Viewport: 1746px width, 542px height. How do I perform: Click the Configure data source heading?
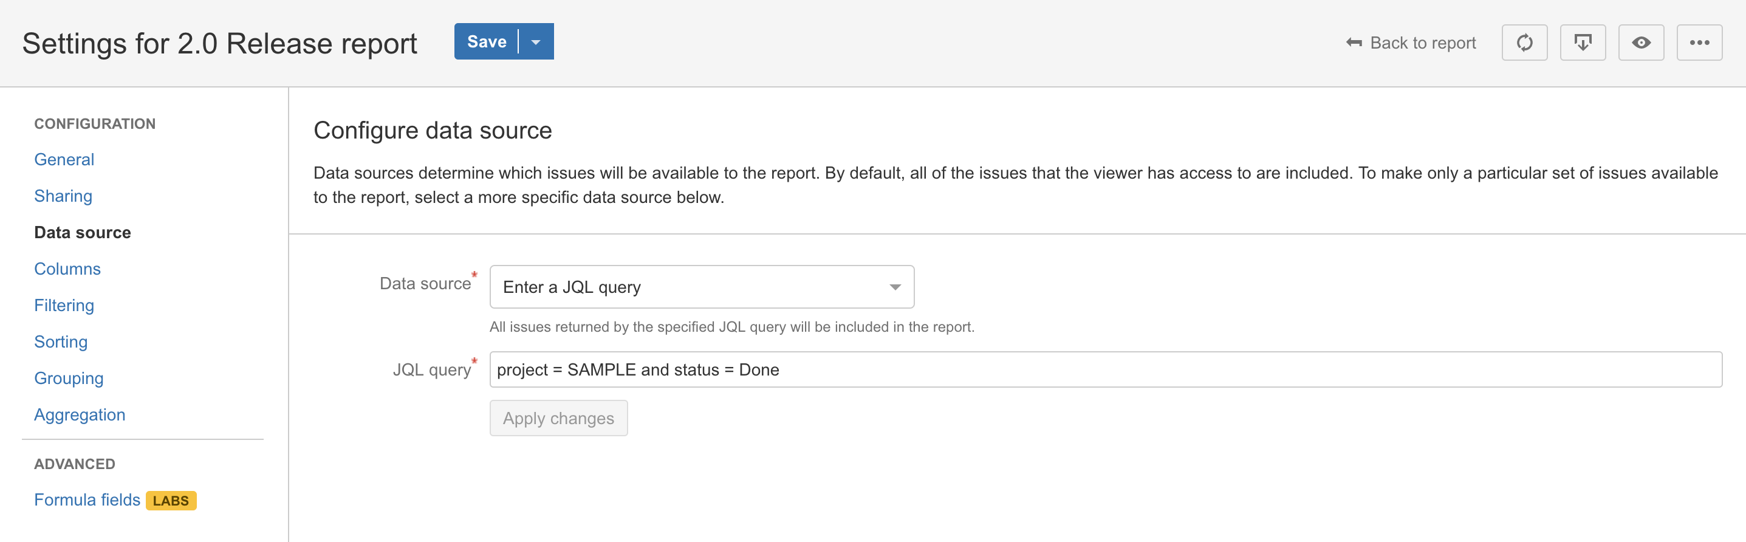pos(433,130)
